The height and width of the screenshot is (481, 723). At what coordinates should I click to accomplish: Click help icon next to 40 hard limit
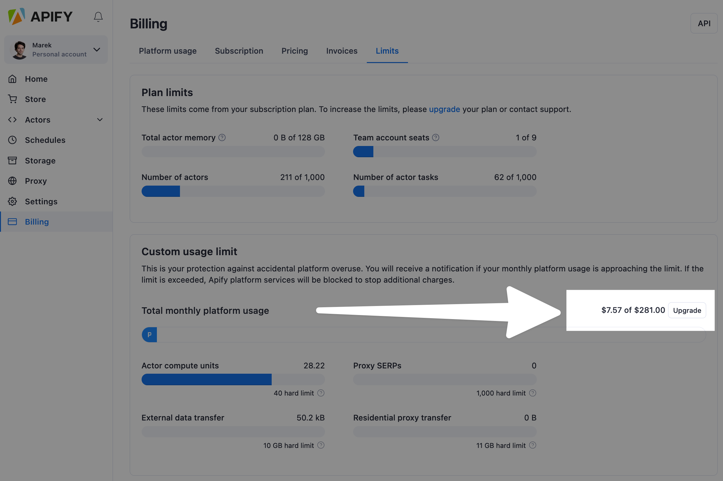tap(321, 393)
